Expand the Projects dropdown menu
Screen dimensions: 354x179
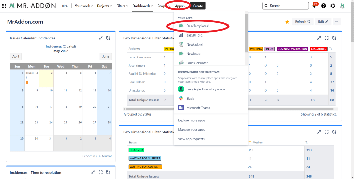coord(104,6)
